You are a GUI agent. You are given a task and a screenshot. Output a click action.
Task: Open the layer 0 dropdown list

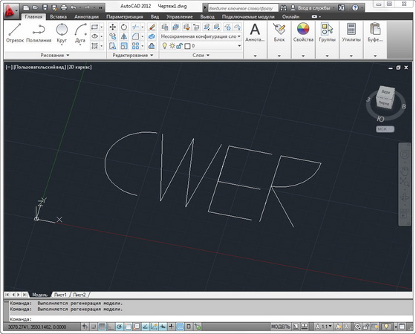click(239, 46)
